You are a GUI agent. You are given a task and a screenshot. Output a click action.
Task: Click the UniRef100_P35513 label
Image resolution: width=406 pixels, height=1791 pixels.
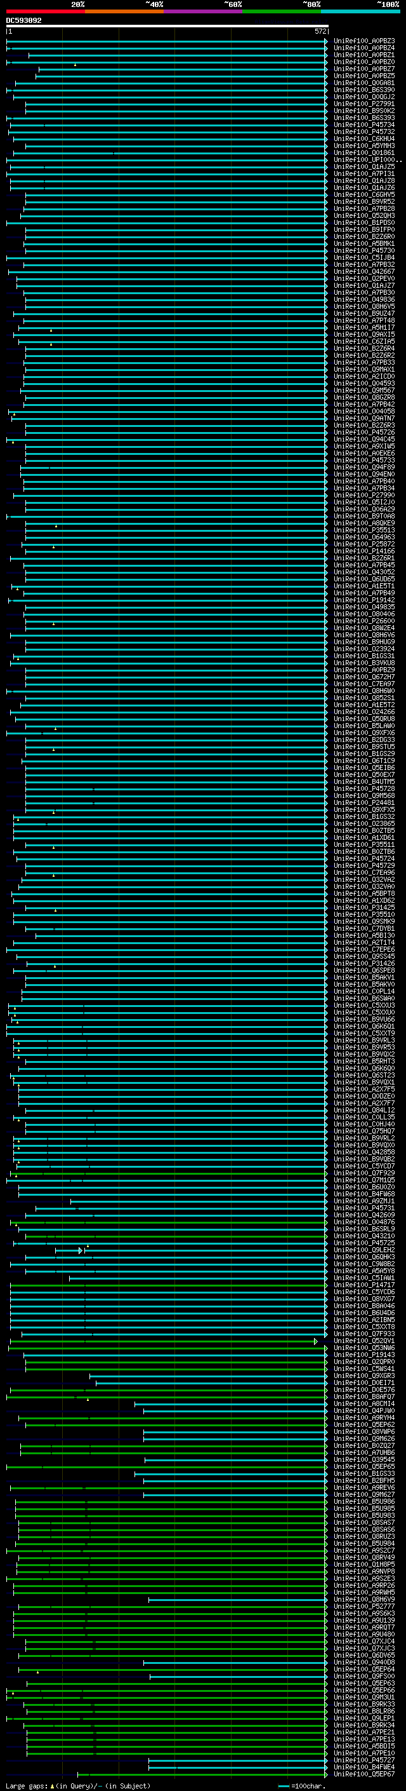pyautogui.click(x=364, y=531)
